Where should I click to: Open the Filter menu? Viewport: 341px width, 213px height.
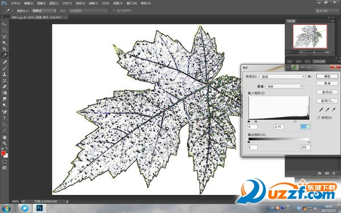click(93, 3)
